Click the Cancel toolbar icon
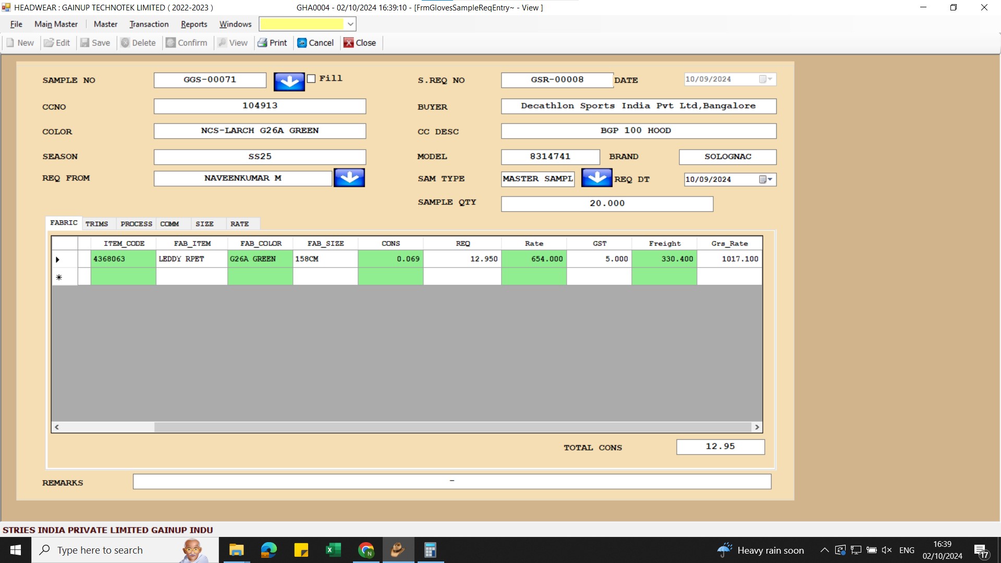 click(302, 43)
